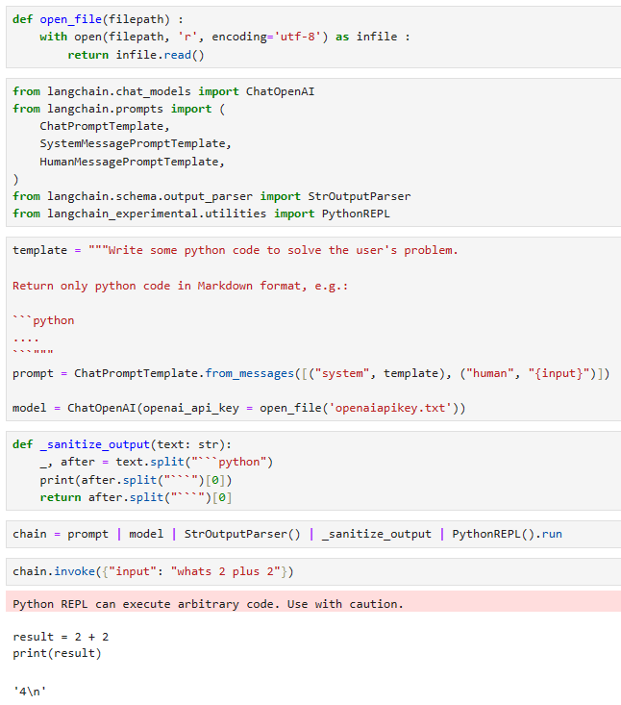Click the 'result = 2 + 2' output line
This screenshot has height=705, width=621.
point(61,637)
